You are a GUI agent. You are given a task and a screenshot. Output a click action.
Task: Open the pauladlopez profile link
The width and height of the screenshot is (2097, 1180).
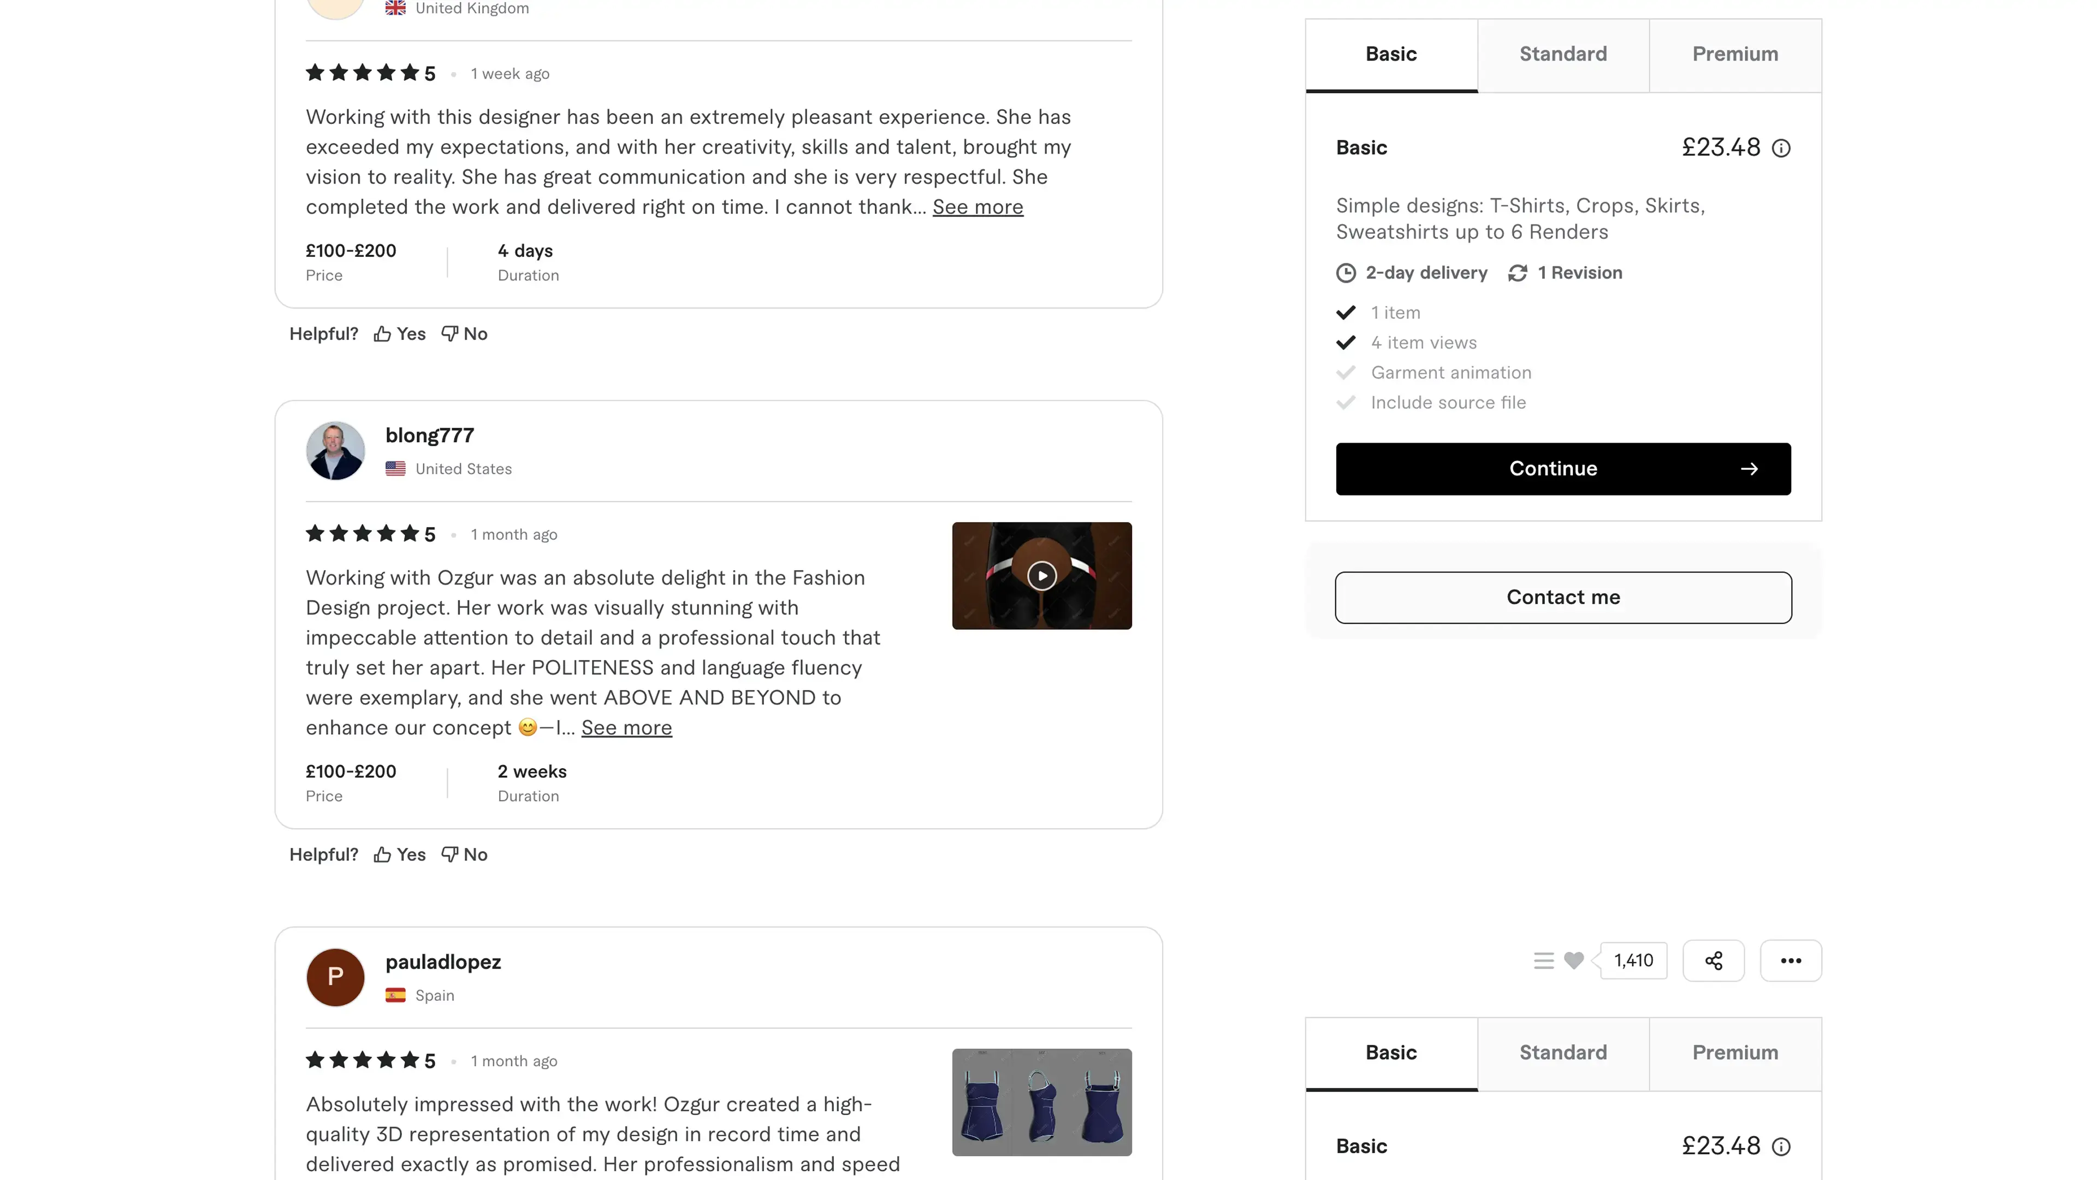[443, 963]
